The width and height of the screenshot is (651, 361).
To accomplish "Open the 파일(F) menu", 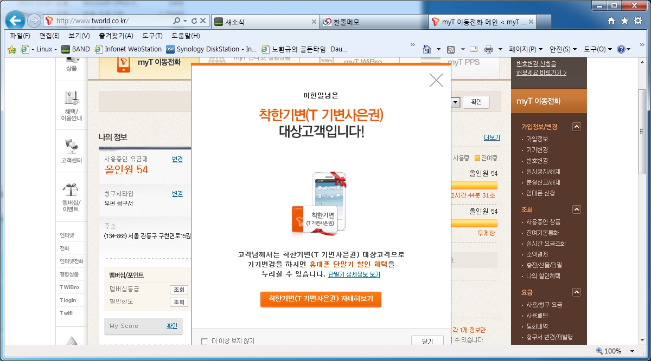I will 20,36.
